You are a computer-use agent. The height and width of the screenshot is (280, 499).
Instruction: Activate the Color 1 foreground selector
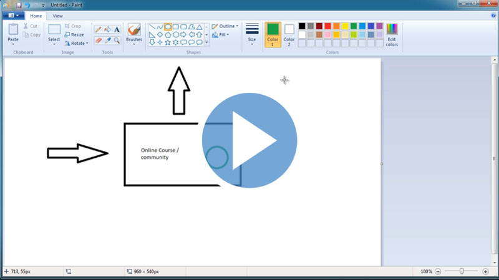(x=273, y=34)
